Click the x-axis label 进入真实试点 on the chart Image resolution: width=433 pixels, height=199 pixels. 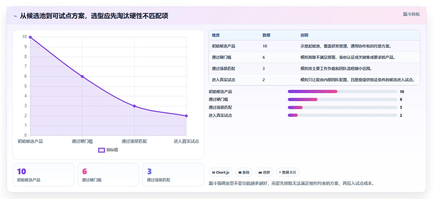click(x=186, y=141)
